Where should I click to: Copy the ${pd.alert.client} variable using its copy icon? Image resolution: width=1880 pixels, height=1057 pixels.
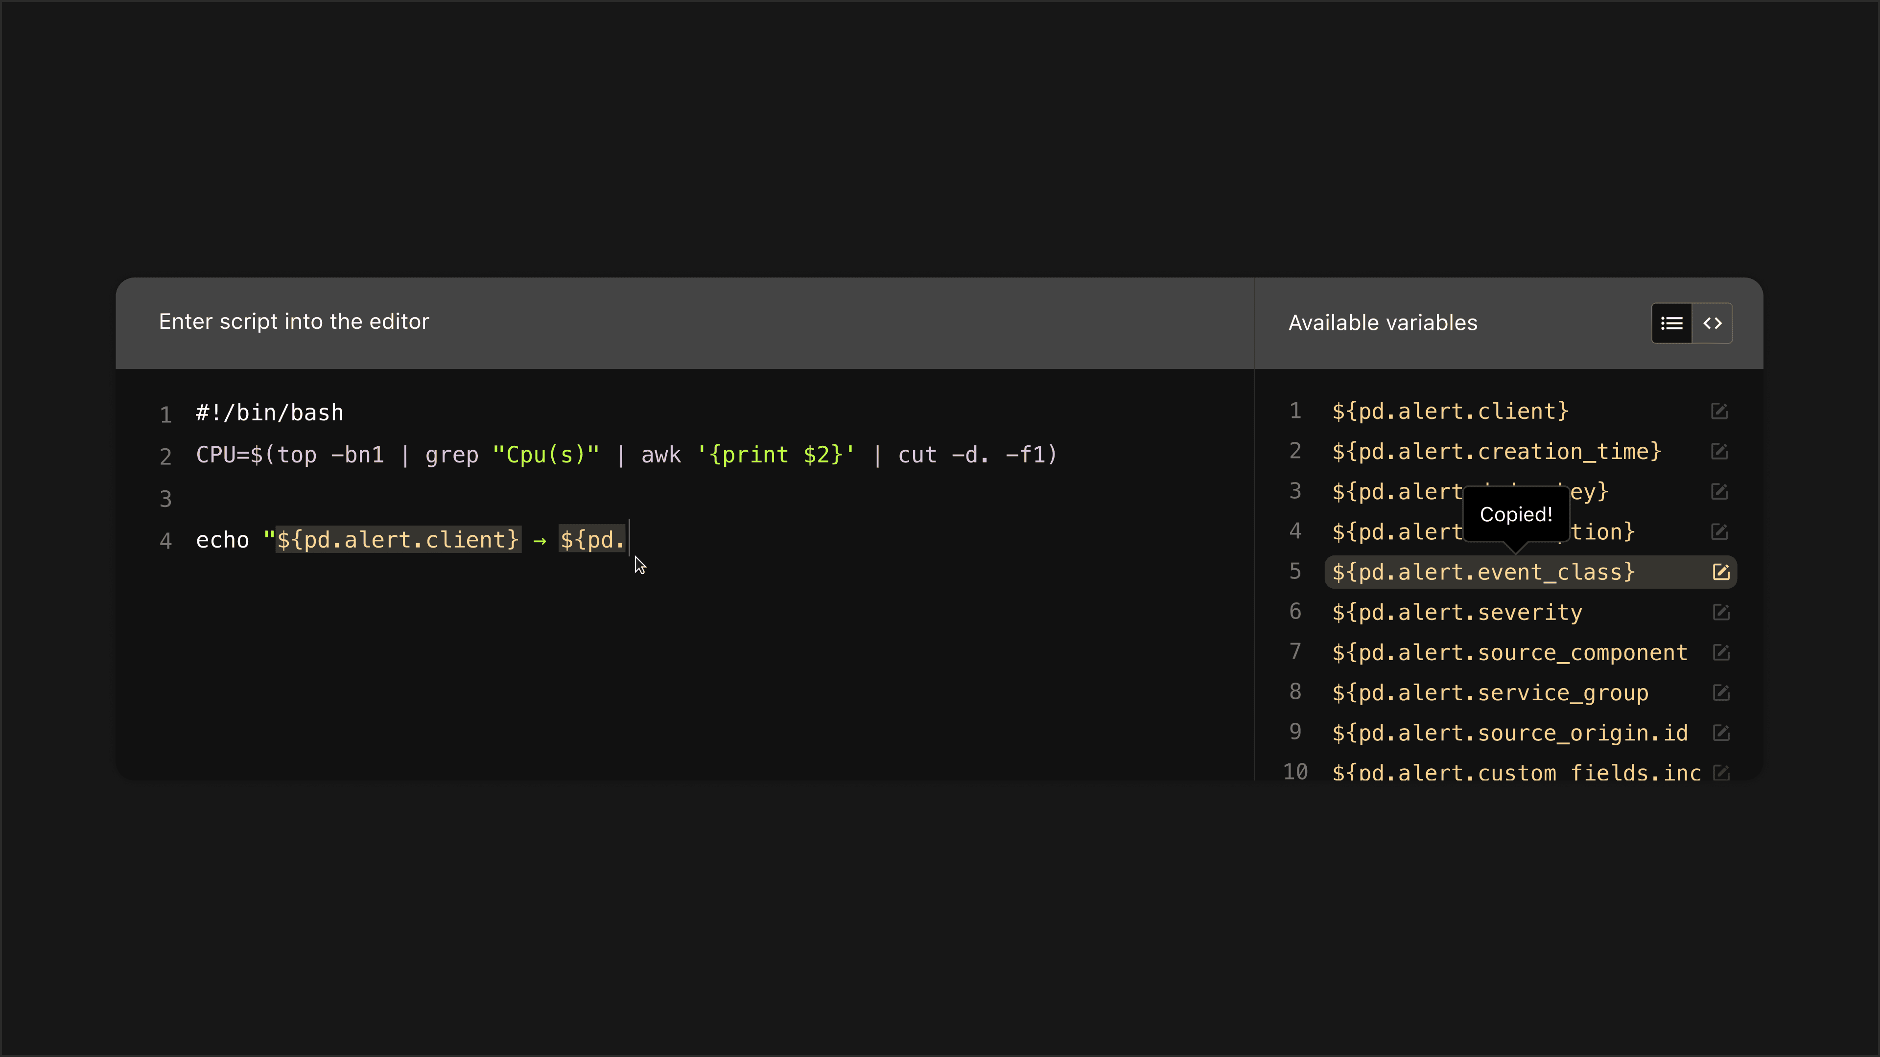point(1720,412)
